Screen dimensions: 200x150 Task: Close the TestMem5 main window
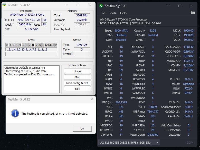[90, 5]
